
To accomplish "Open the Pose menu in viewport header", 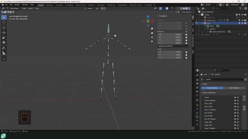I will click(x=37, y=8).
